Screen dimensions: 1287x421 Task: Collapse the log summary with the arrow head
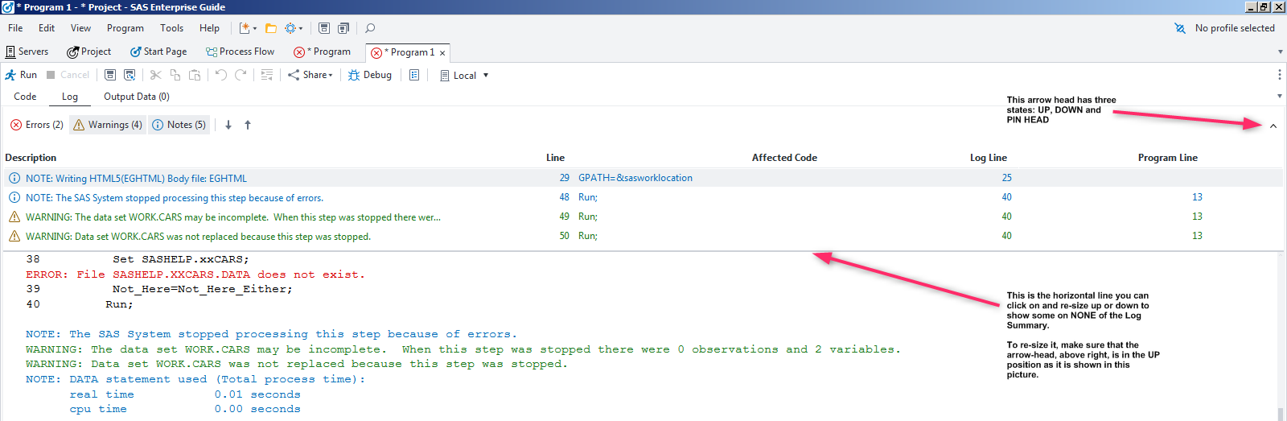click(x=1273, y=126)
